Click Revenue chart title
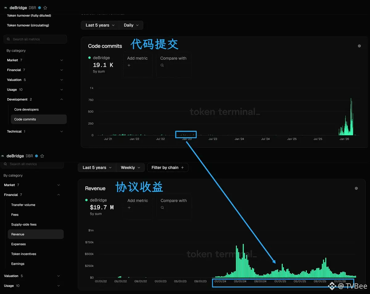Image resolution: width=370 pixels, height=294 pixels. tap(95, 188)
